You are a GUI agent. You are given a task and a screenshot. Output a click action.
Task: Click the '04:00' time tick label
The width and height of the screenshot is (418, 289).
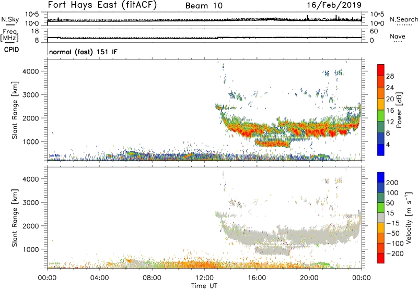(100, 278)
